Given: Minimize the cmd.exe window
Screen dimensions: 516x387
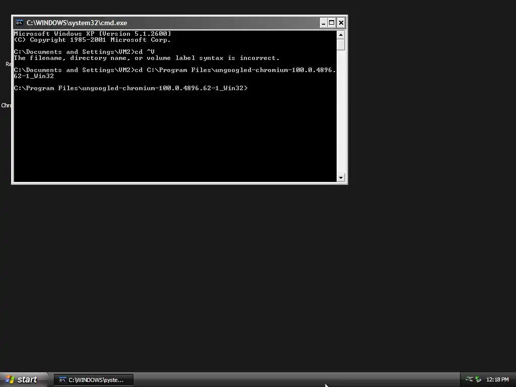Looking at the screenshot, I should pyautogui.click(x=324, y=23).
